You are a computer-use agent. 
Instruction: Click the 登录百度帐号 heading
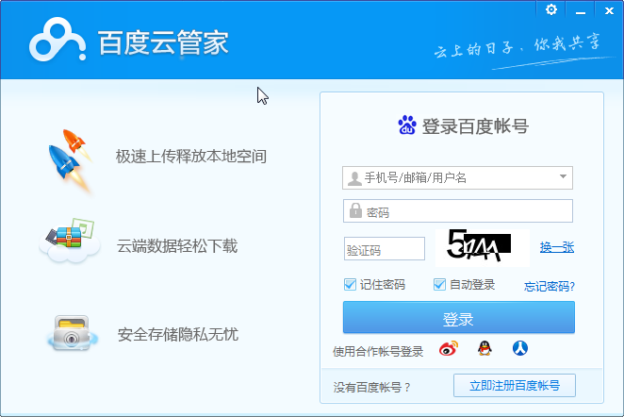point(475,126)
